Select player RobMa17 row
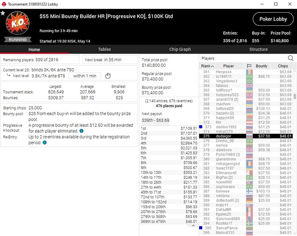This screenshot has height=236, width=297. click(x=246, y=223)
